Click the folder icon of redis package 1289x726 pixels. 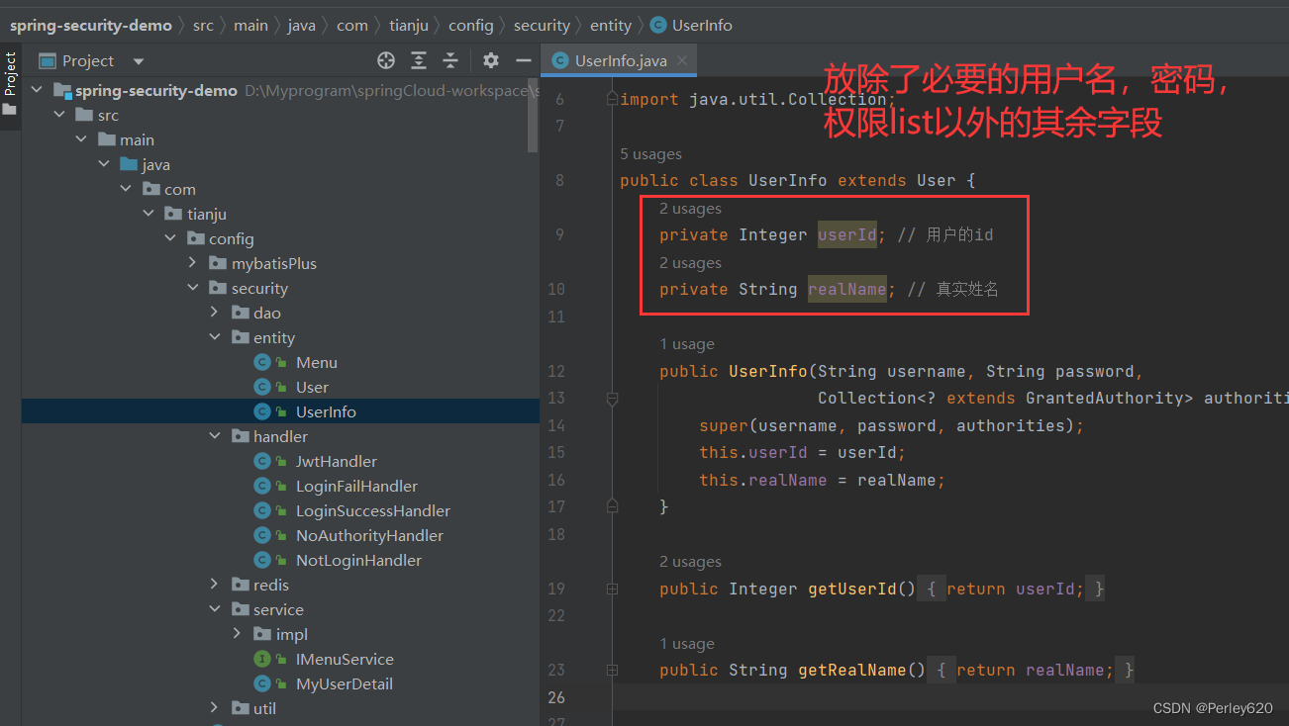pos(240,585)
